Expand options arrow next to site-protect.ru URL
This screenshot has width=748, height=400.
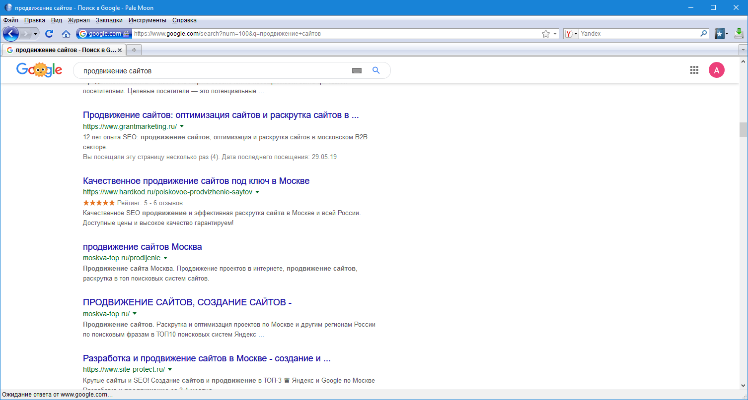coord(170,369)
